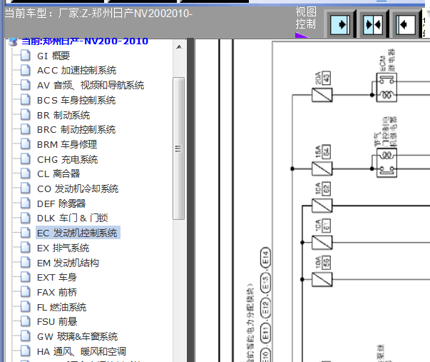Click the 15A fuse 64 symbol
430x362 pixels.
pyautogui.click(x=322, y=169)
